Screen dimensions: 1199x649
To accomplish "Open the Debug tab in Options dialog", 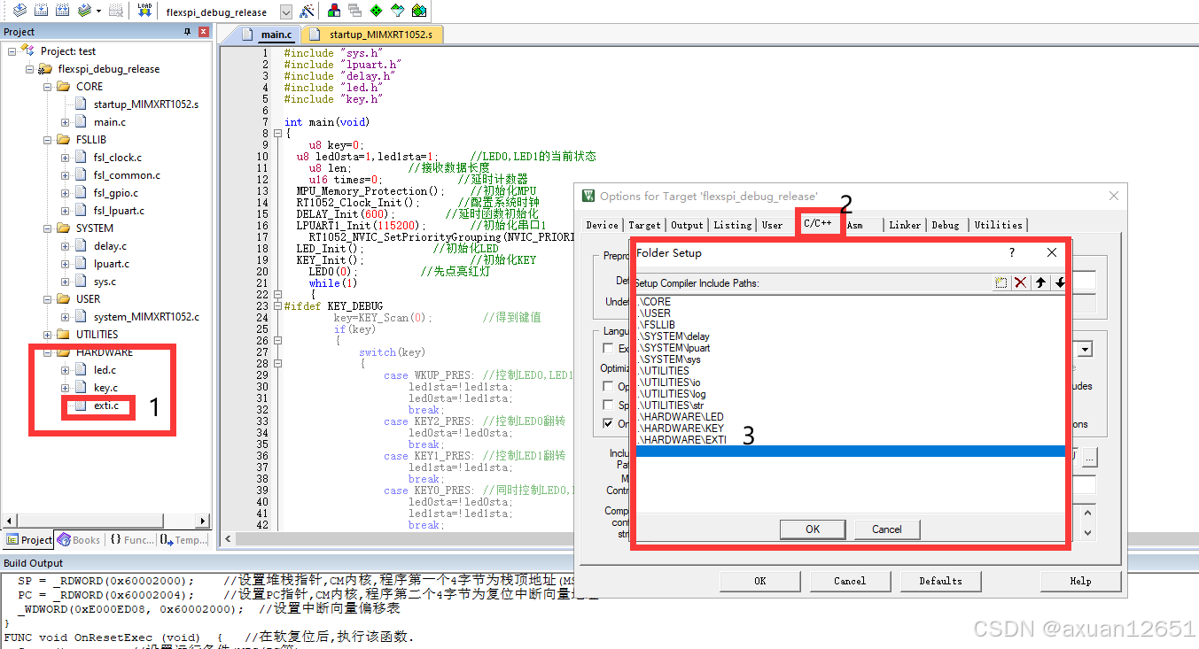I will click(946, 225).
